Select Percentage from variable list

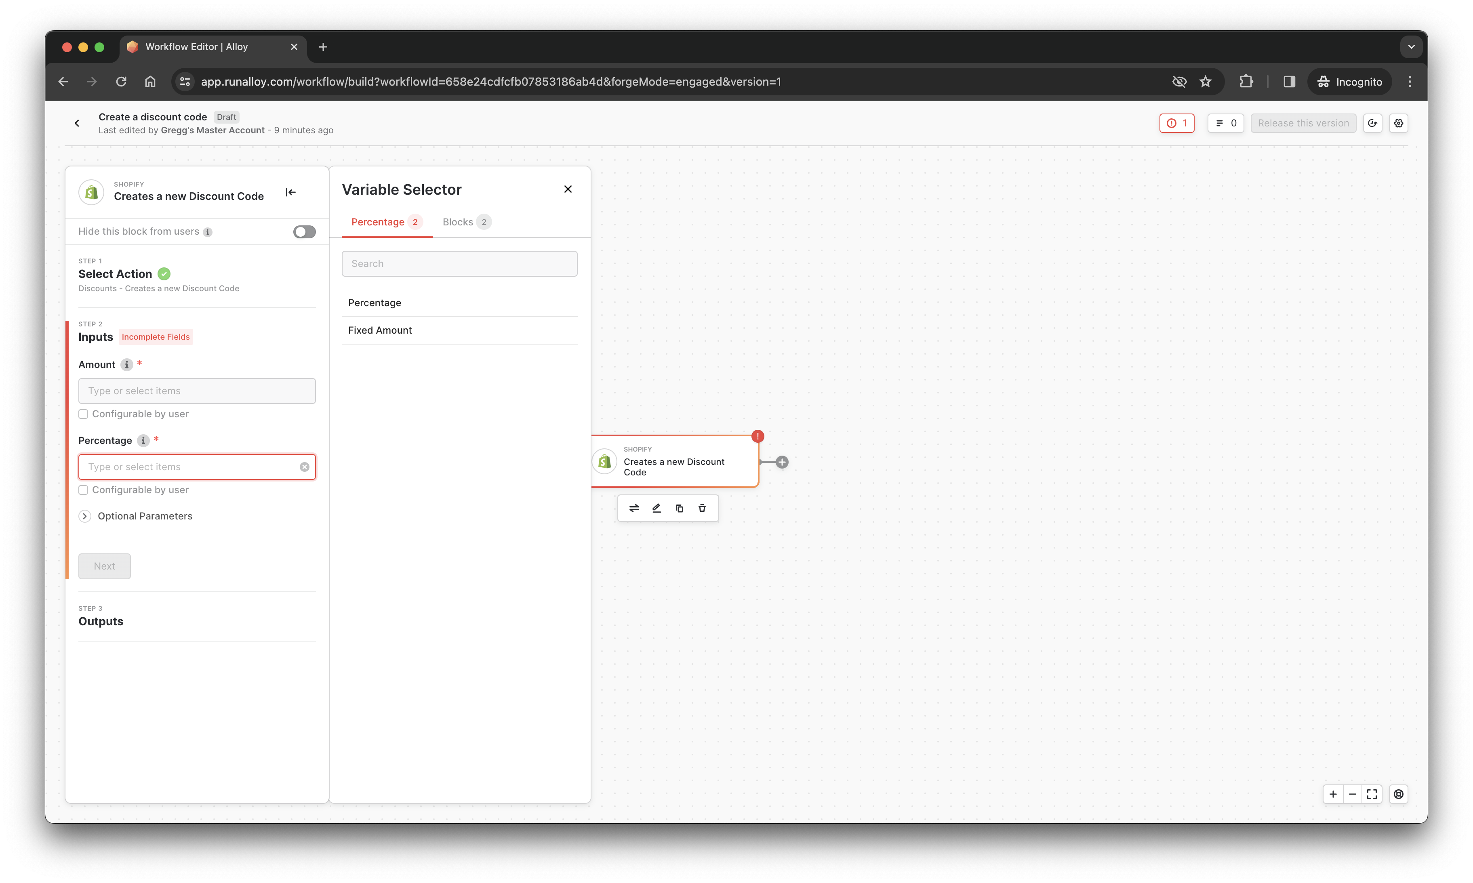(459, 303)
